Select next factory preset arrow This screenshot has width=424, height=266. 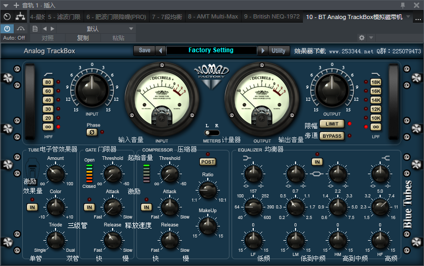262,51
